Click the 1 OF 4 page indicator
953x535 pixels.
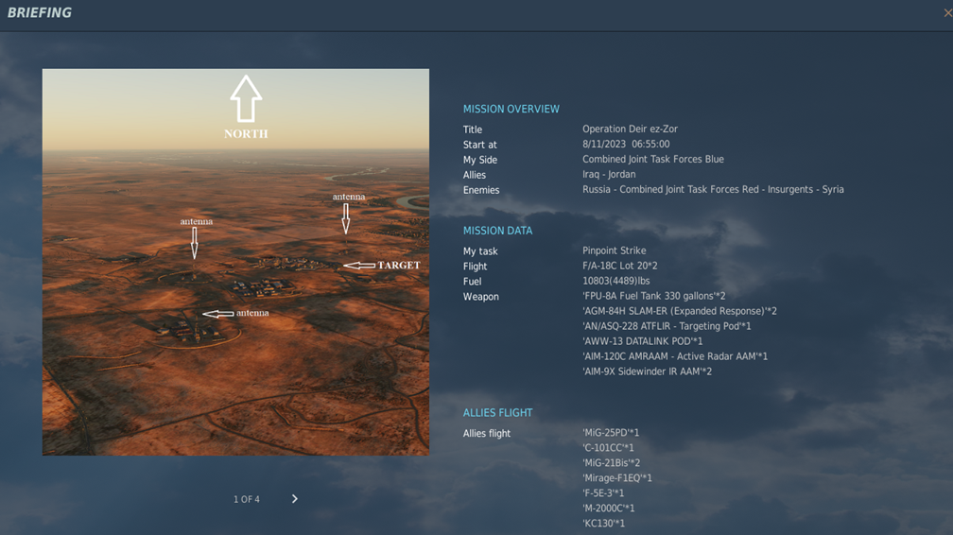[x=247, y=499]
